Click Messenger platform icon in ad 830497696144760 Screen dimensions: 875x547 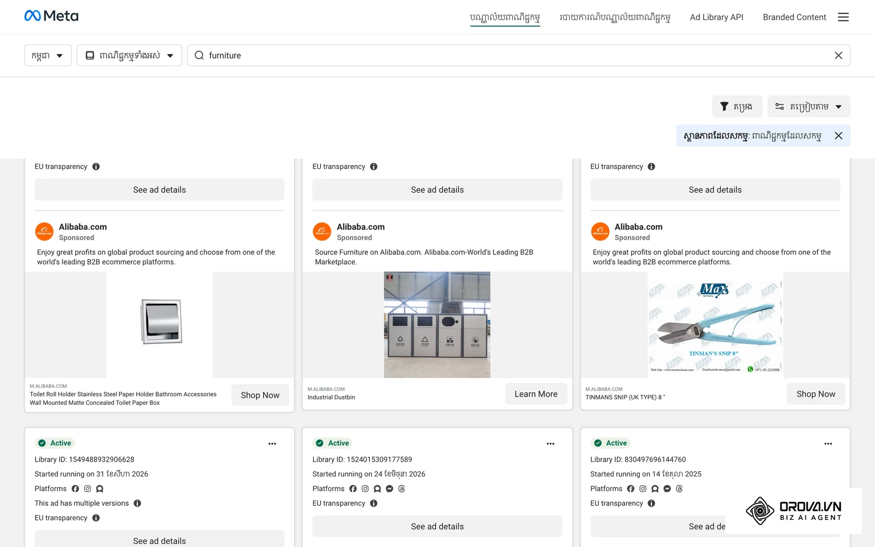click(x=667, y=488)
